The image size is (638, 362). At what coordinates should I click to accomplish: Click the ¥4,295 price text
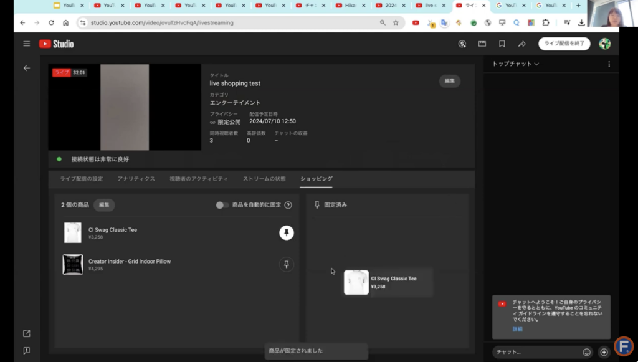click(95, 269)
